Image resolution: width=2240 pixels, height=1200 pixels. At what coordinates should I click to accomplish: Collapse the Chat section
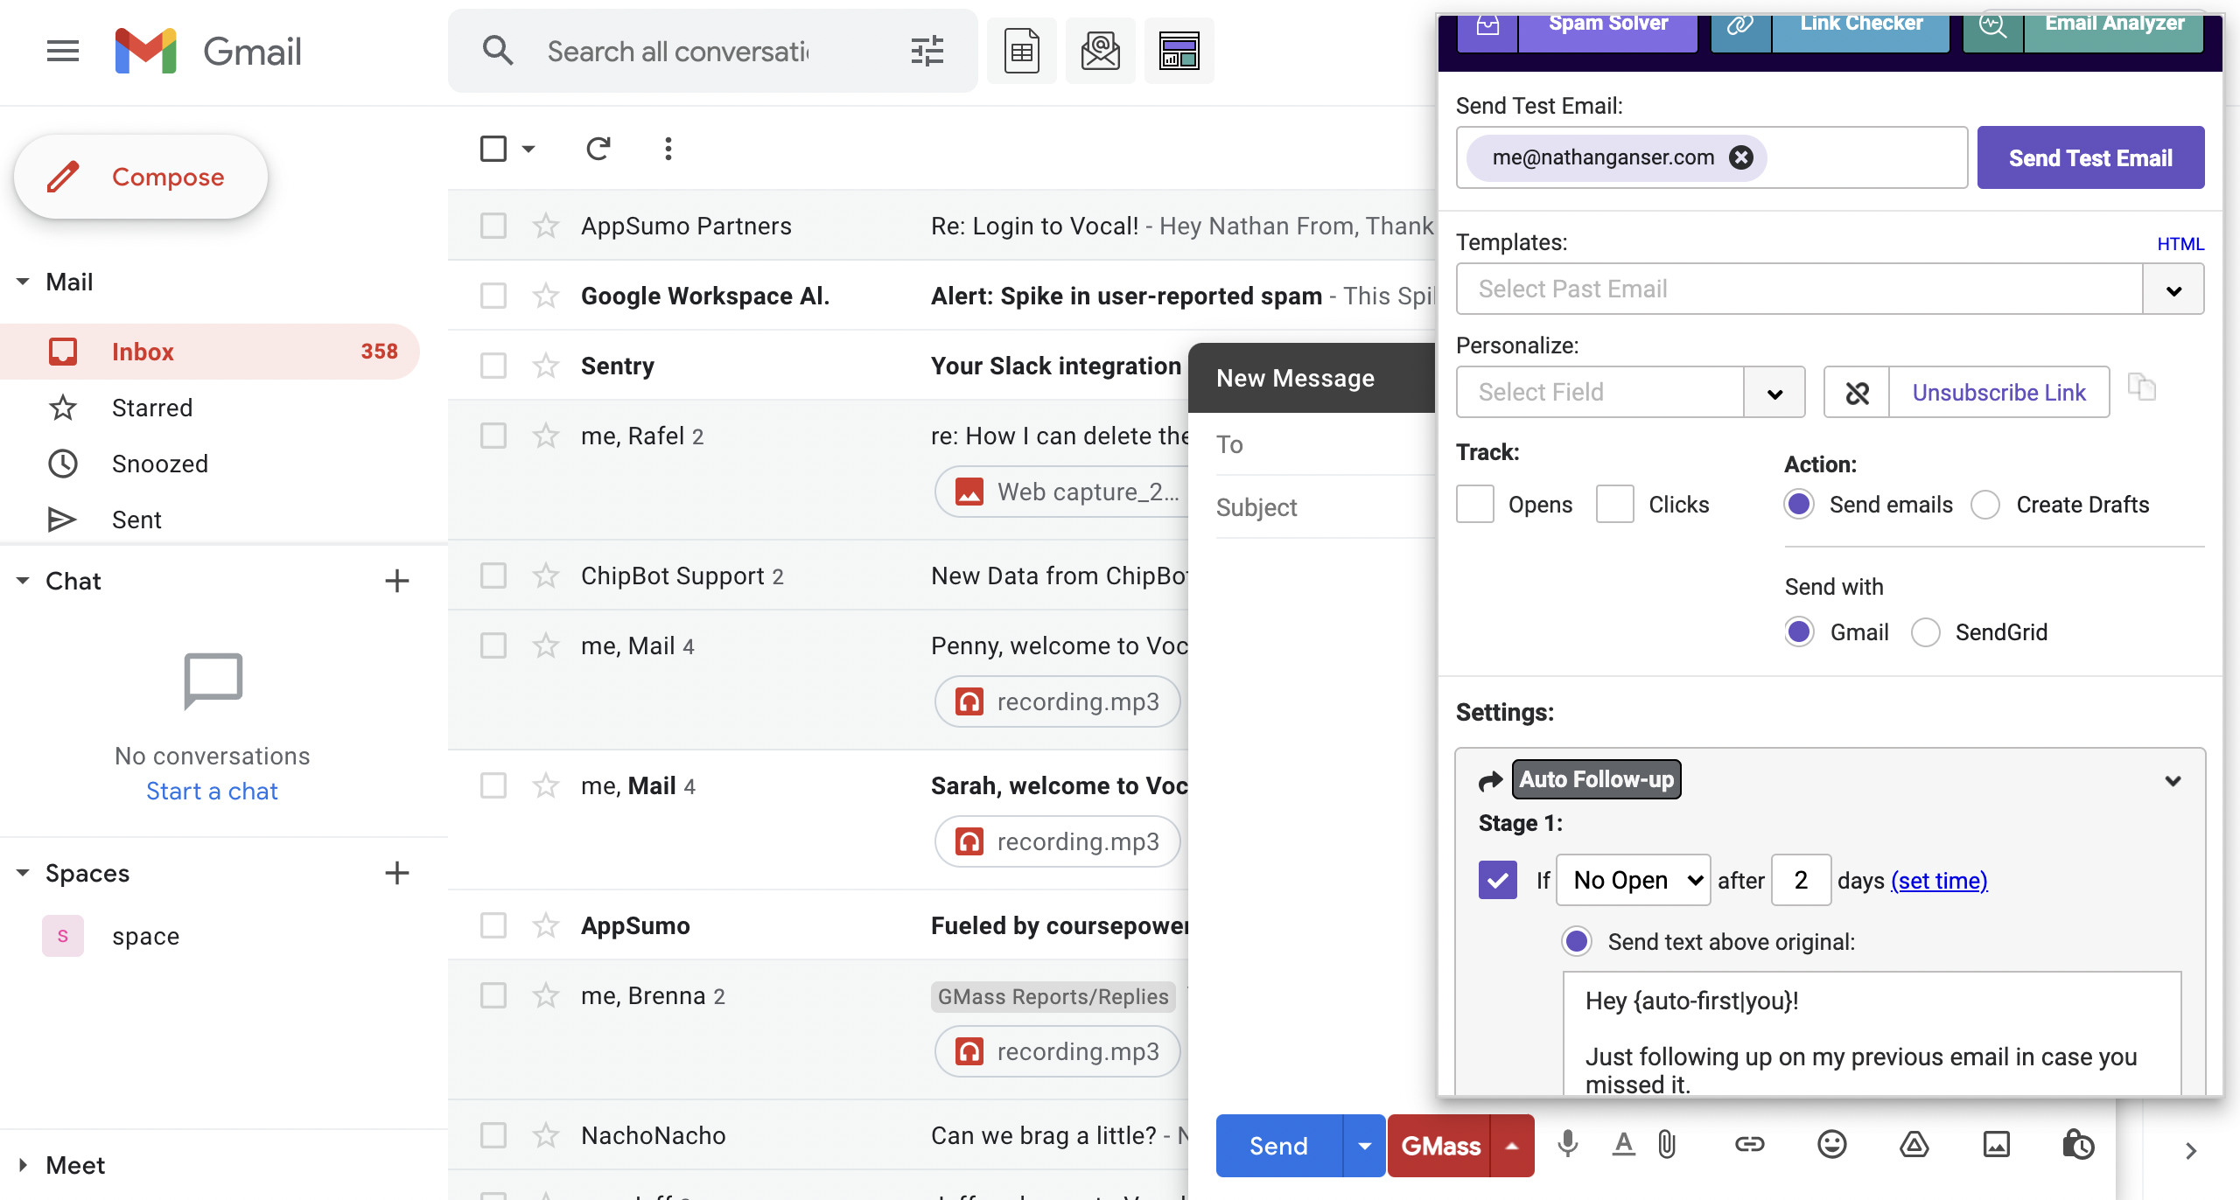coord(23,581)
